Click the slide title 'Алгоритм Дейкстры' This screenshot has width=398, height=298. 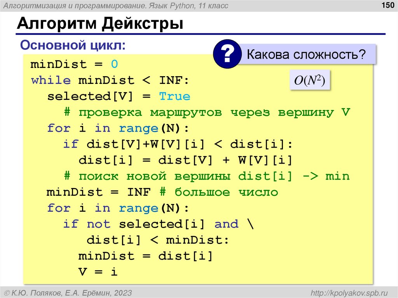[100, 23]
